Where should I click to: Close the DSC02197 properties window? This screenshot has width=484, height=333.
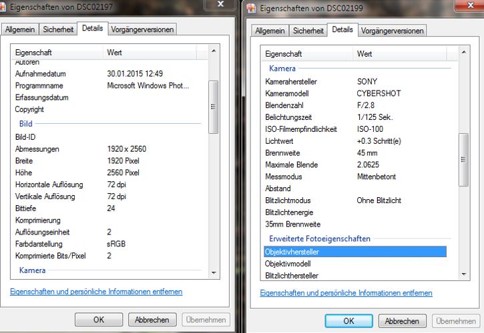(x=220, y=4)
